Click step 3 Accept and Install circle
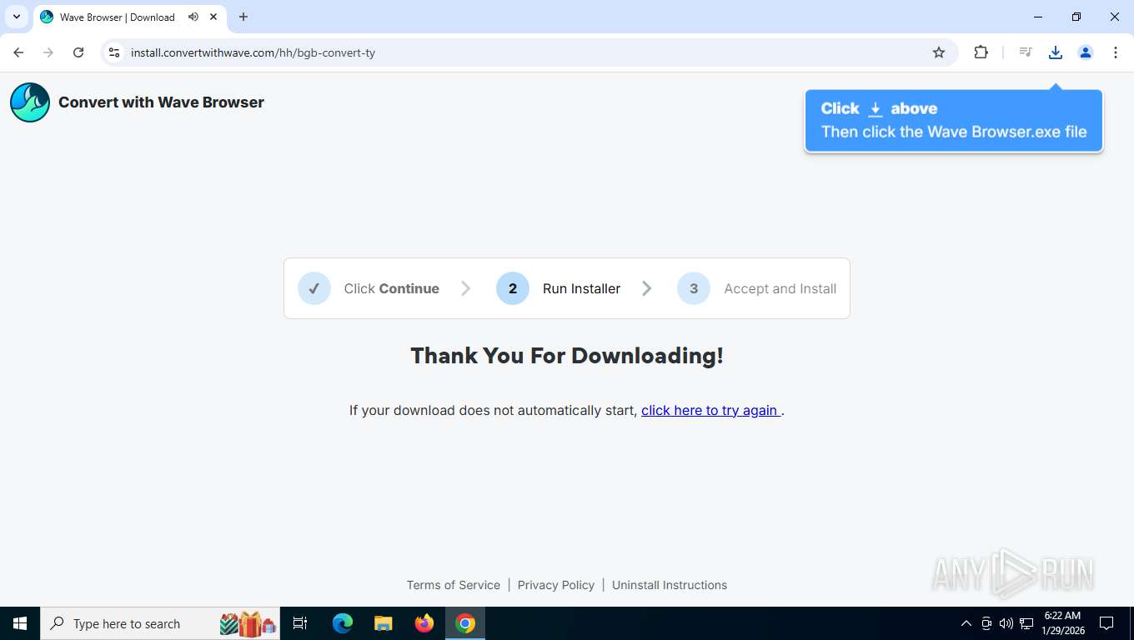The width and height of the screenshot is (1134, 640). (x=694, y=288)
